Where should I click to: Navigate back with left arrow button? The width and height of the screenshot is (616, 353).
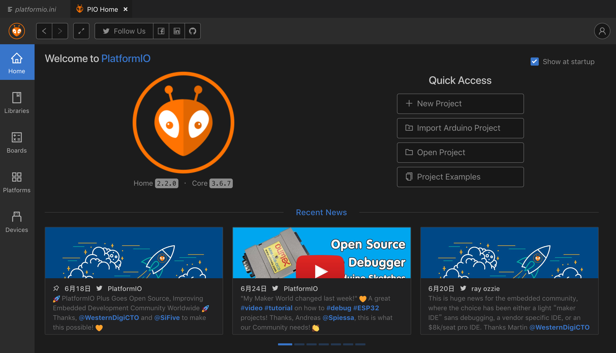coord(44,31)
